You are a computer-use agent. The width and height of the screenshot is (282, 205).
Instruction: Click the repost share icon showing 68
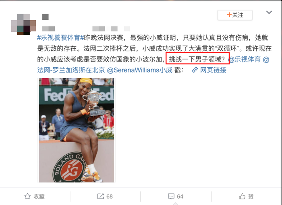101,196
